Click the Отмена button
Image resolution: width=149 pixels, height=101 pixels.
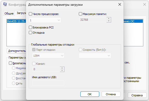(111, 94)
